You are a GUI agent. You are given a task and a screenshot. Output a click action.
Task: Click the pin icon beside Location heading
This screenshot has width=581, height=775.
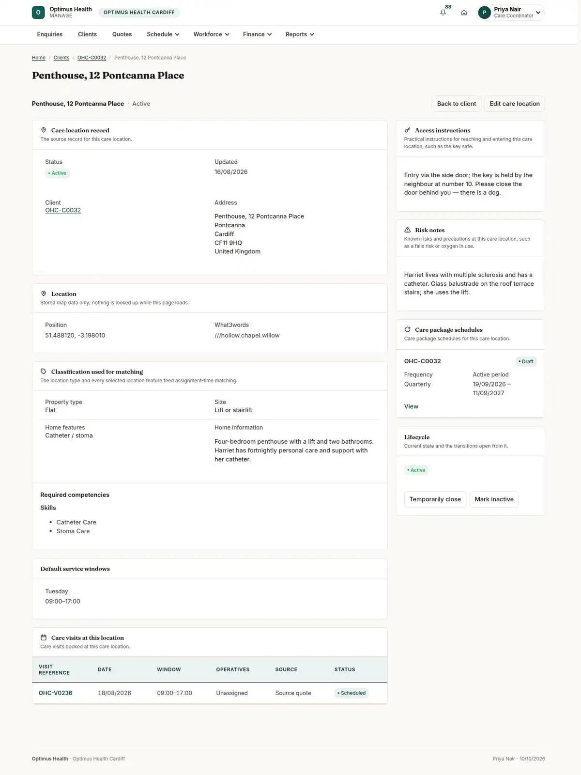click(44, 294)
